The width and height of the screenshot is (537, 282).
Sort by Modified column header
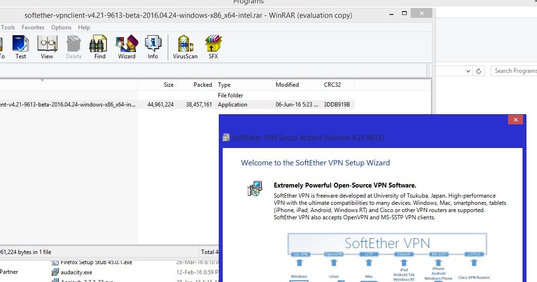(x=296, y=85)
